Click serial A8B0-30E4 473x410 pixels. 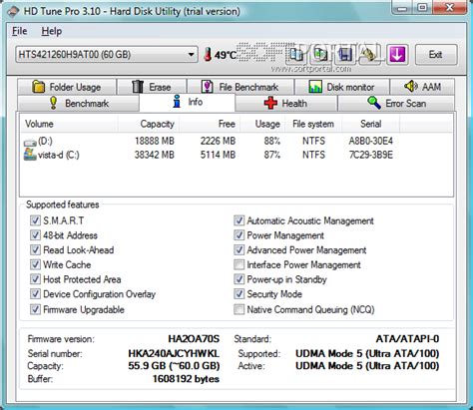[x=371, y=141]
